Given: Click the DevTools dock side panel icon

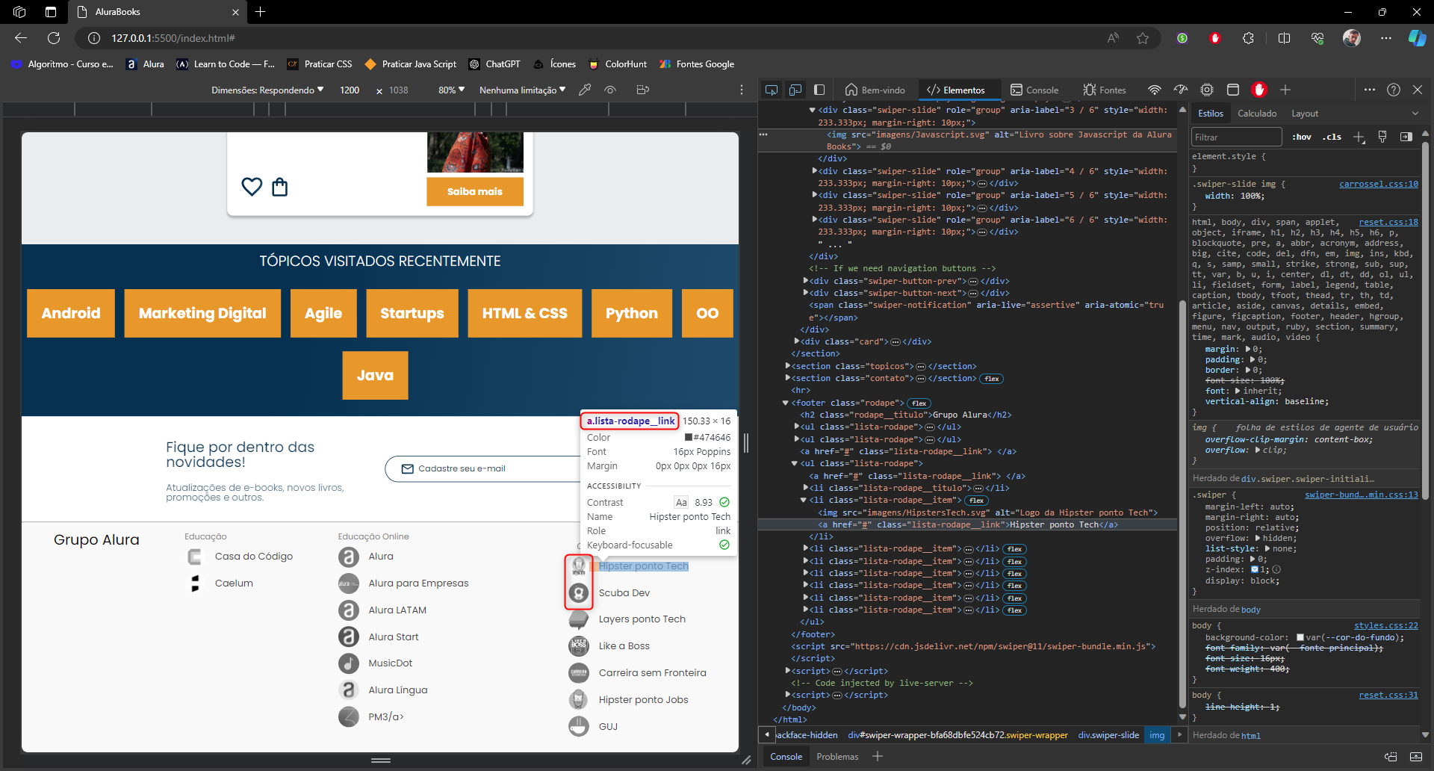Looking at the screenshot, I should (x=819, y=90).
